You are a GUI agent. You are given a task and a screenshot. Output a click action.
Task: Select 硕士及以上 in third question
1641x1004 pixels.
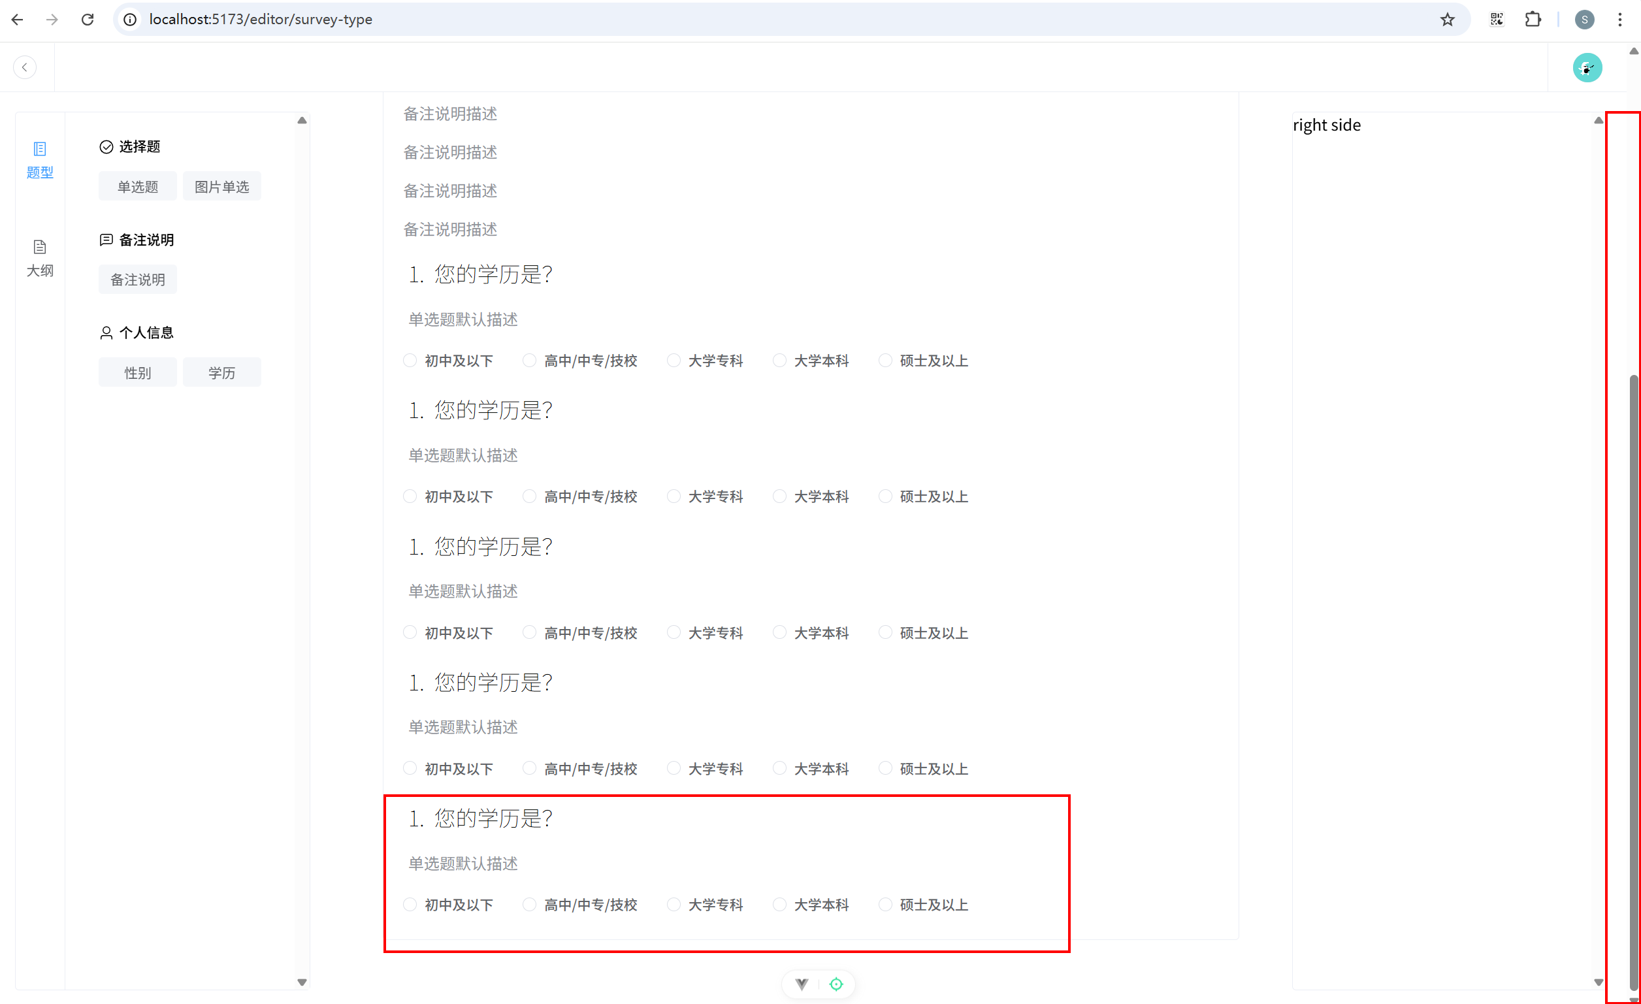coord(885,632)
